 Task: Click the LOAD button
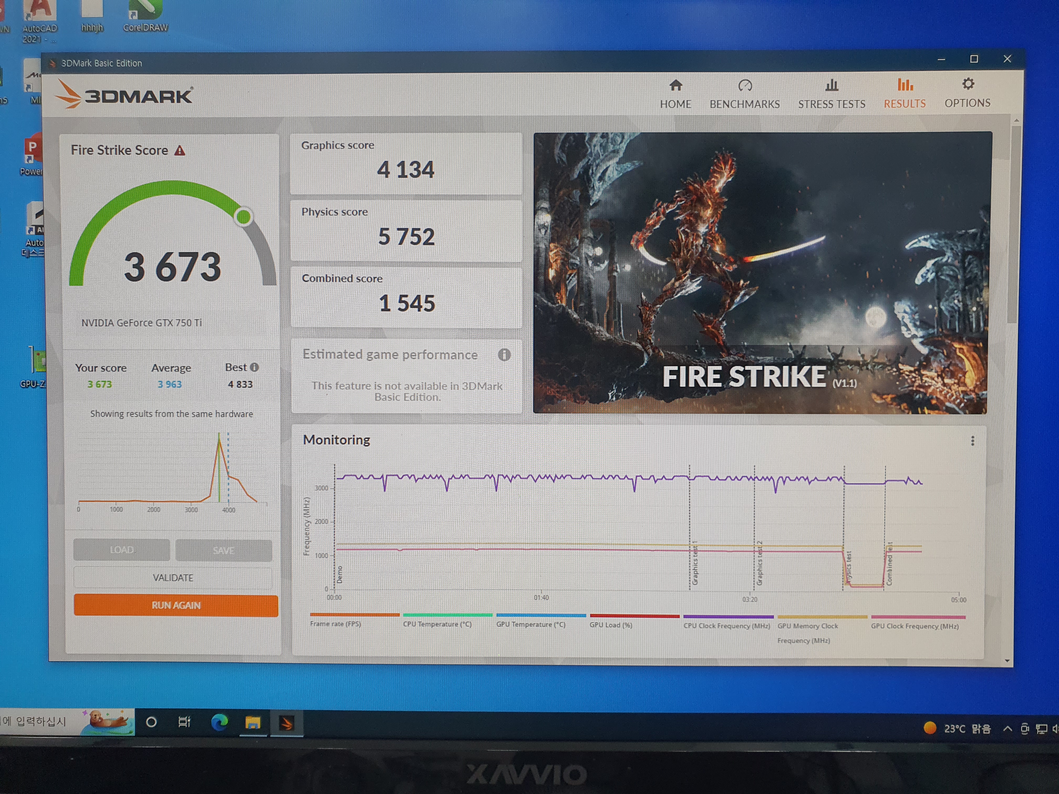tap(122, 550)
